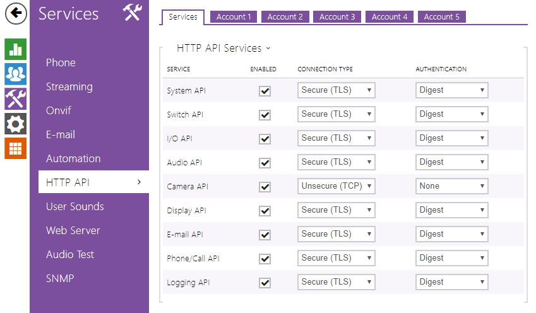Screen dimensions: 536x313
Task: Expand the HTTP API Services section header
Action: click(223, 48)
